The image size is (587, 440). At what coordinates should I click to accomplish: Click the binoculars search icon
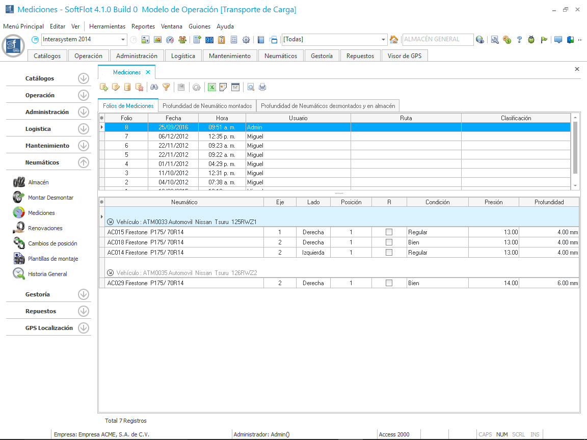pos(153,87)
